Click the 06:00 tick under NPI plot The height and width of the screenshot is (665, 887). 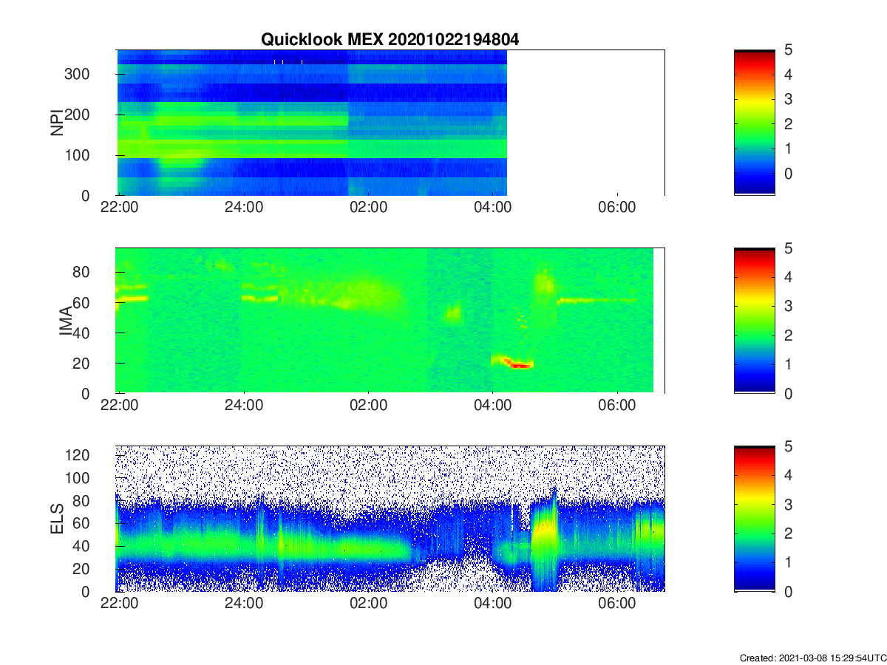click(x=617, y=208)
